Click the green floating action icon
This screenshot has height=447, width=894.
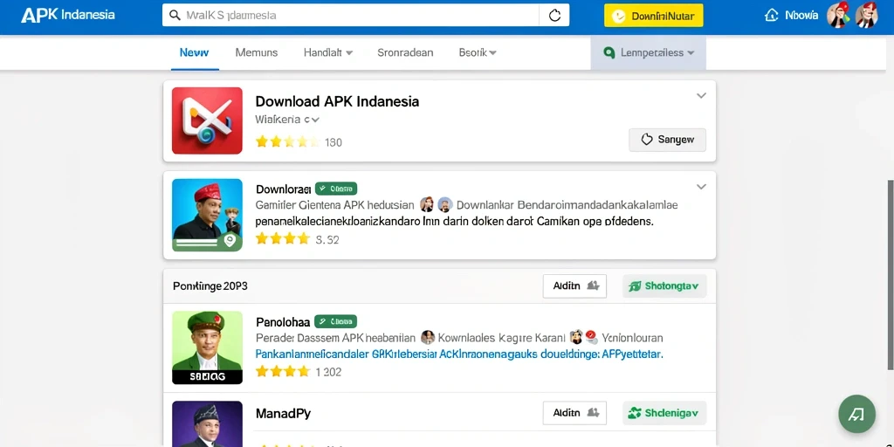click(x=856, y=414)
